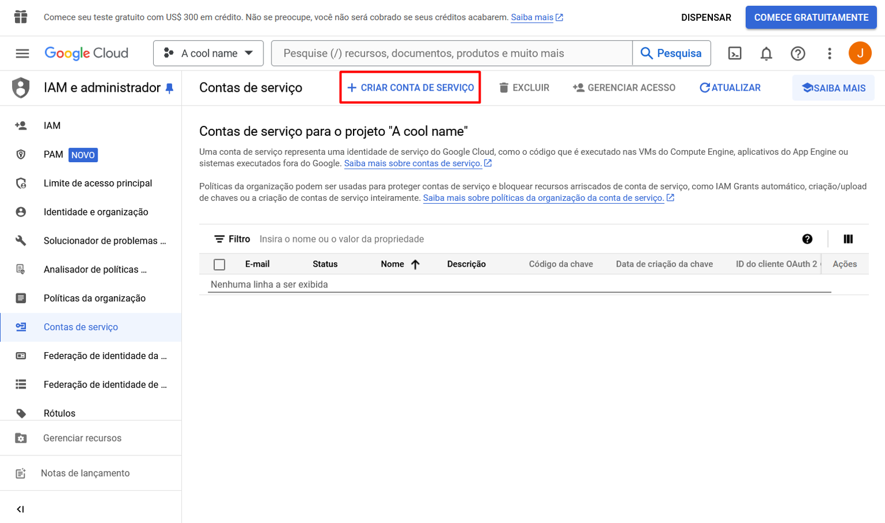Tick the select-all checkbox in table header

tap(220, 264)
